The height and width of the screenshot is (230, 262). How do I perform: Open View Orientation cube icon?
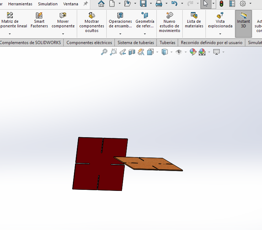[x=150, y=52]
